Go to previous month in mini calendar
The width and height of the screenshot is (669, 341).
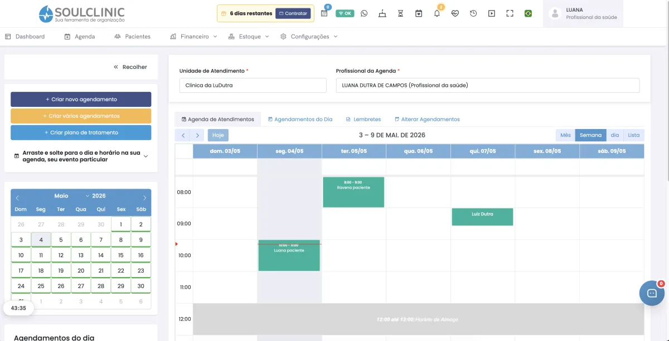17,197
